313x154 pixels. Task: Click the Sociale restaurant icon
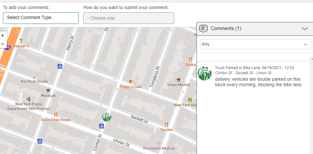coord(166,124)
